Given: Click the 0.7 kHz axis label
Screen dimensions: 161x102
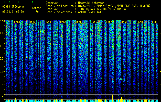Looking at the screenshot, I should click(2, 84).
